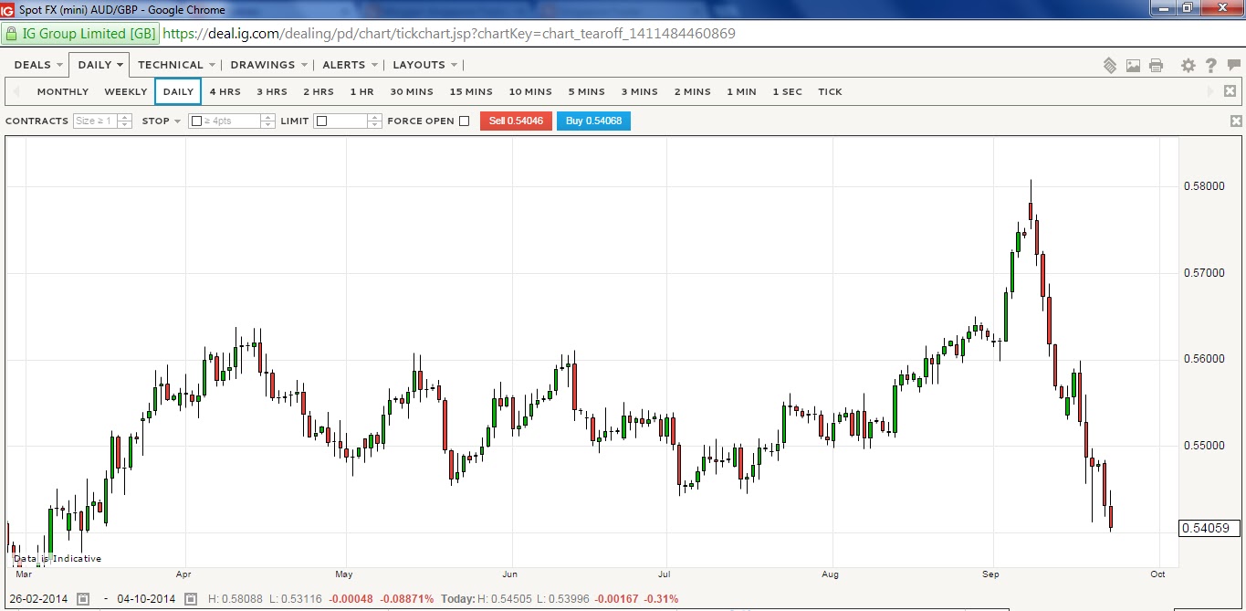Click the 0.57000 price axis label

(1205, 273)
